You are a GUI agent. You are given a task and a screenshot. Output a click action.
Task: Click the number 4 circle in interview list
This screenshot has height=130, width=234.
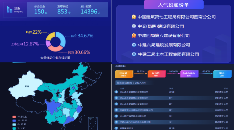(116, 110)
